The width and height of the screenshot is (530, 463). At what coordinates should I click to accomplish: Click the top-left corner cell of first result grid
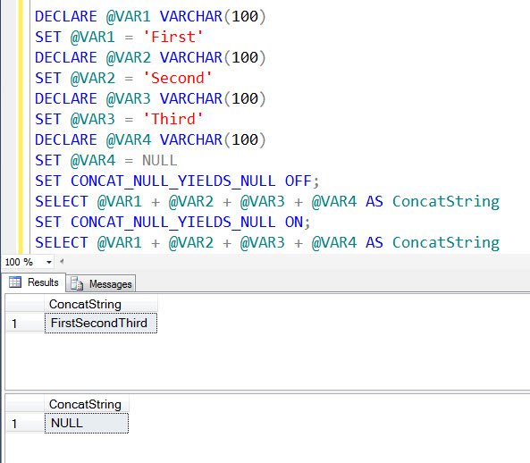pos(25,304)
